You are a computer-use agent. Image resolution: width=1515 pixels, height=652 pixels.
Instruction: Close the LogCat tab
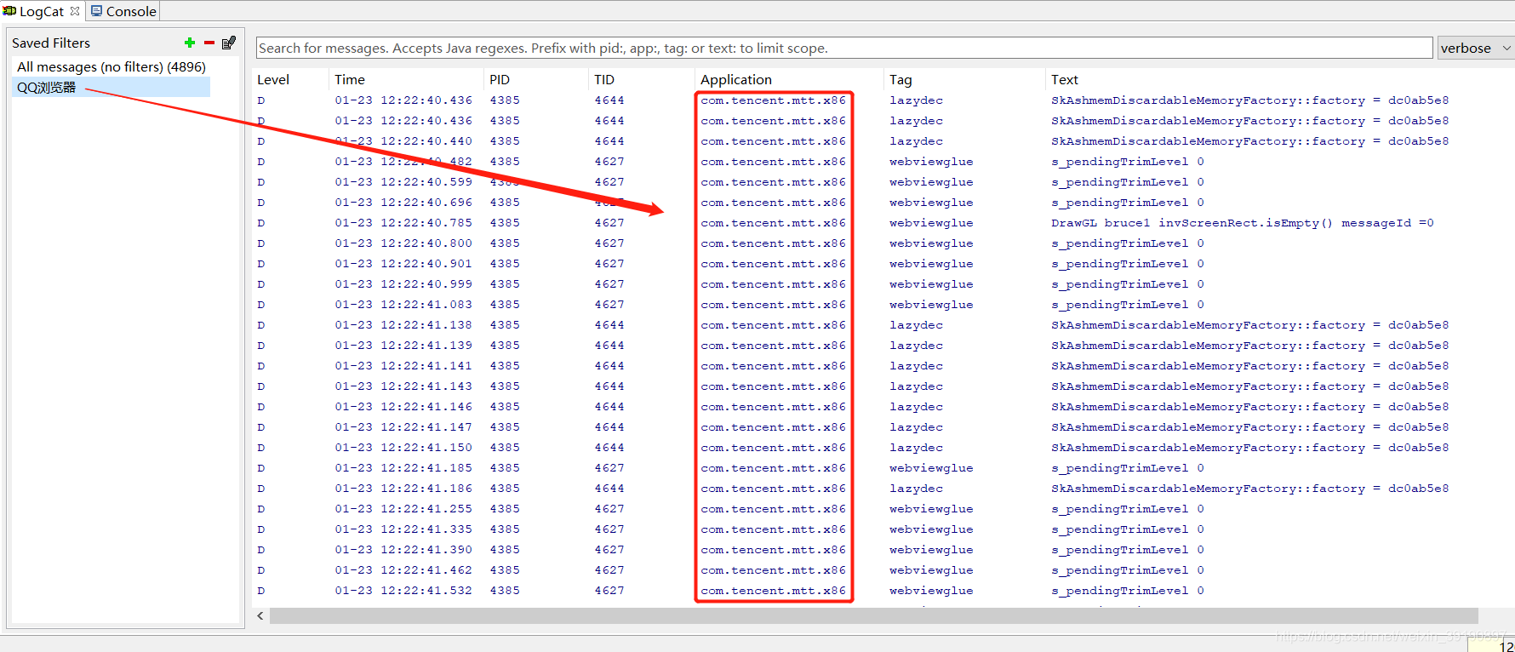(x=75, y=11)
